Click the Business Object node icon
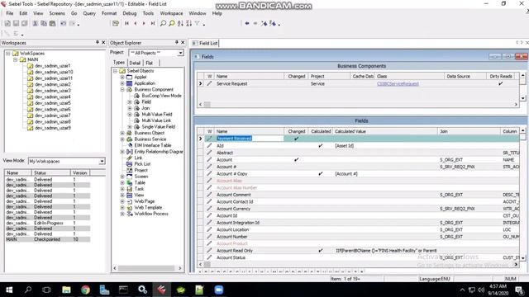 coord(129,133)
